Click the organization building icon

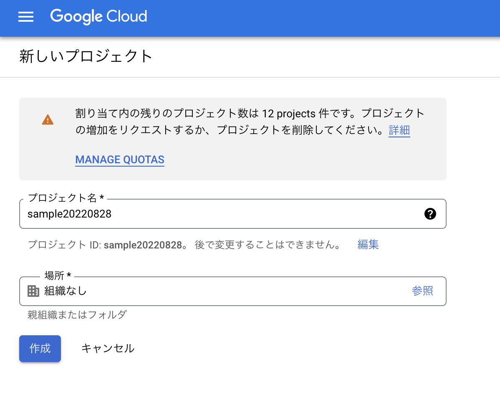[x=33, y=291]
